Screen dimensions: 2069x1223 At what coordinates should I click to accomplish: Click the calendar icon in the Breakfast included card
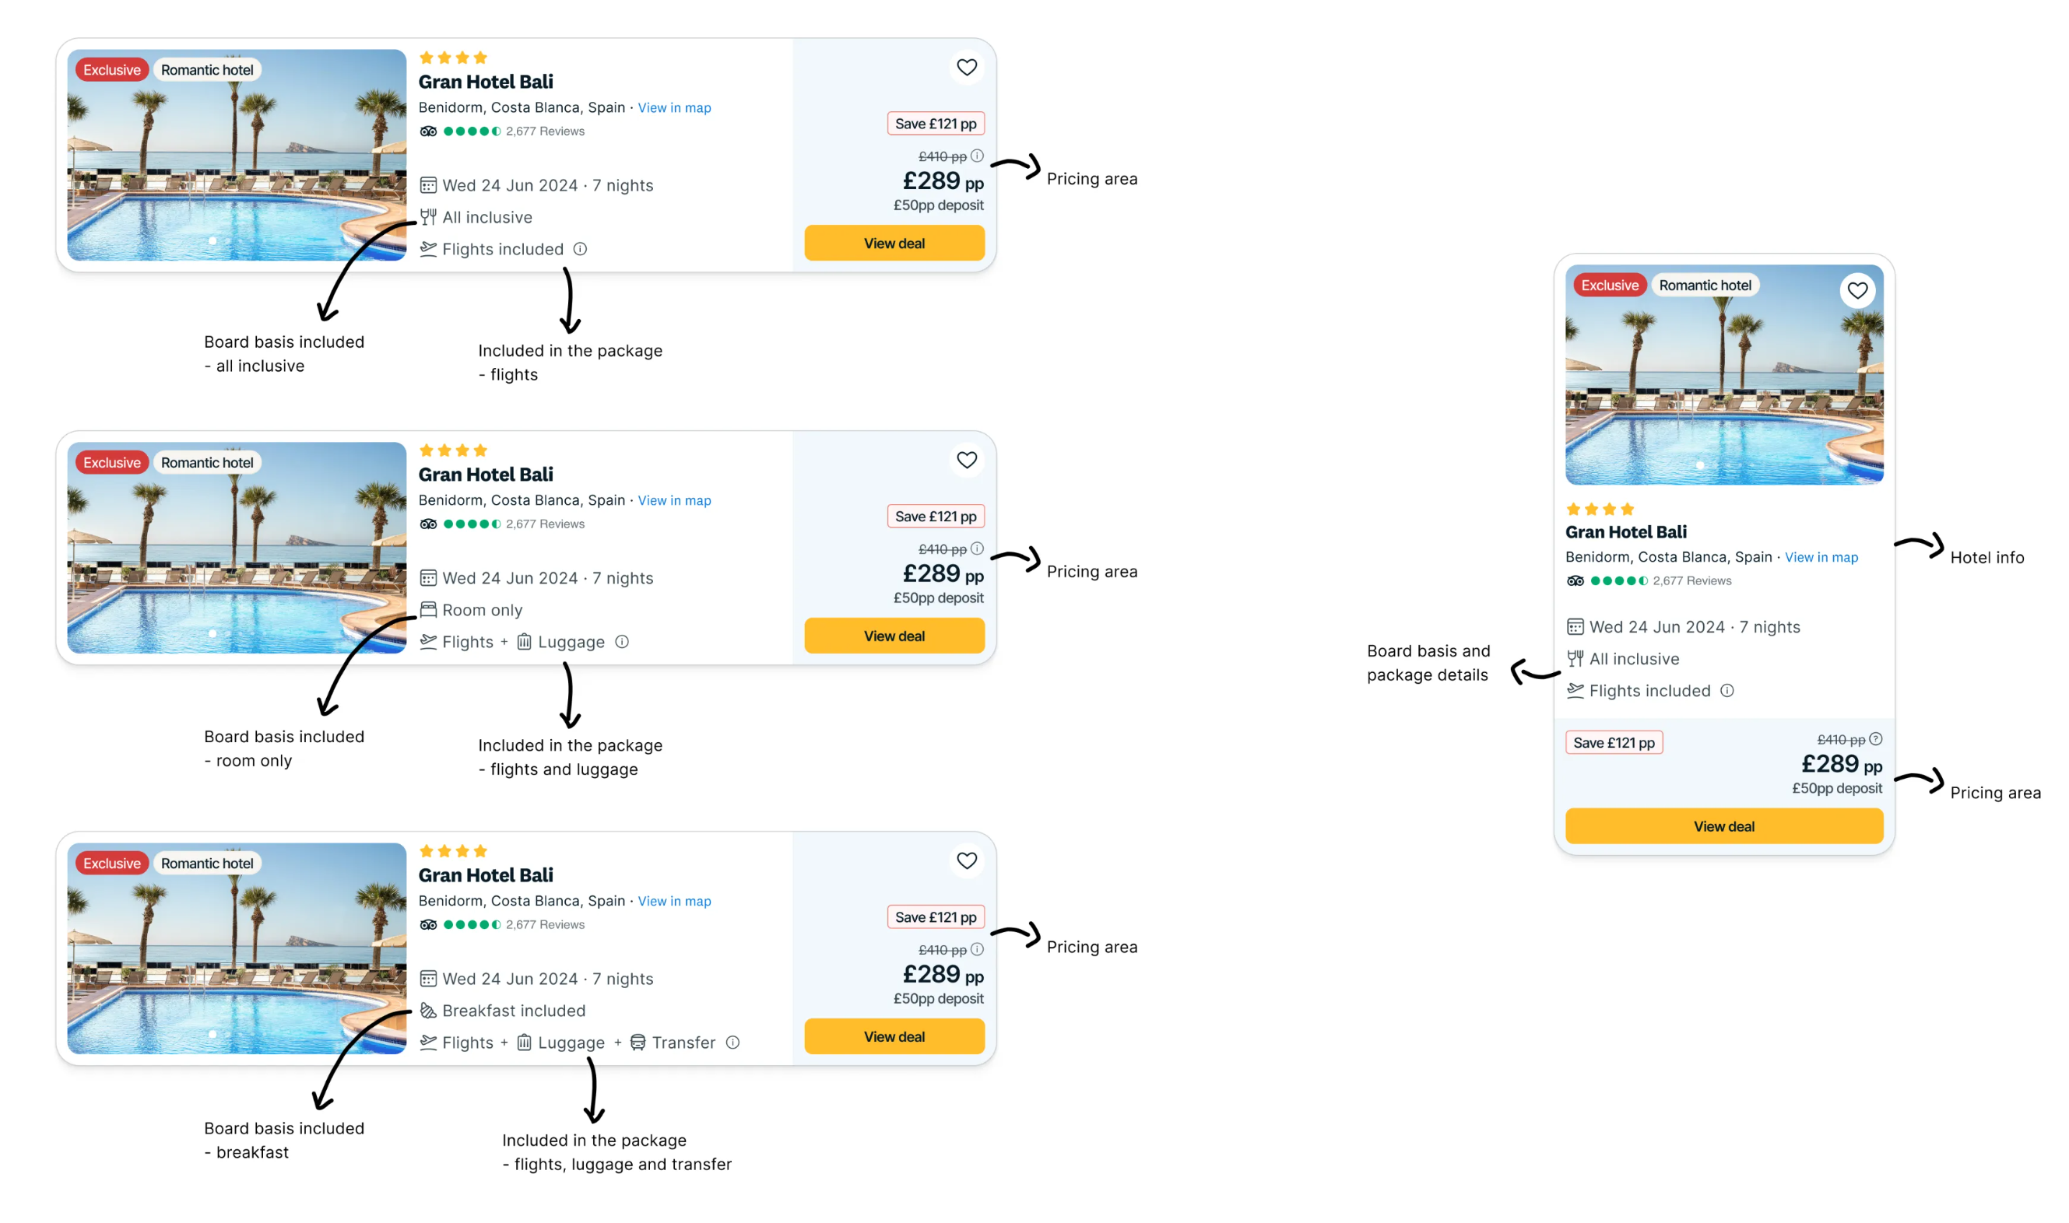point(428,979)
